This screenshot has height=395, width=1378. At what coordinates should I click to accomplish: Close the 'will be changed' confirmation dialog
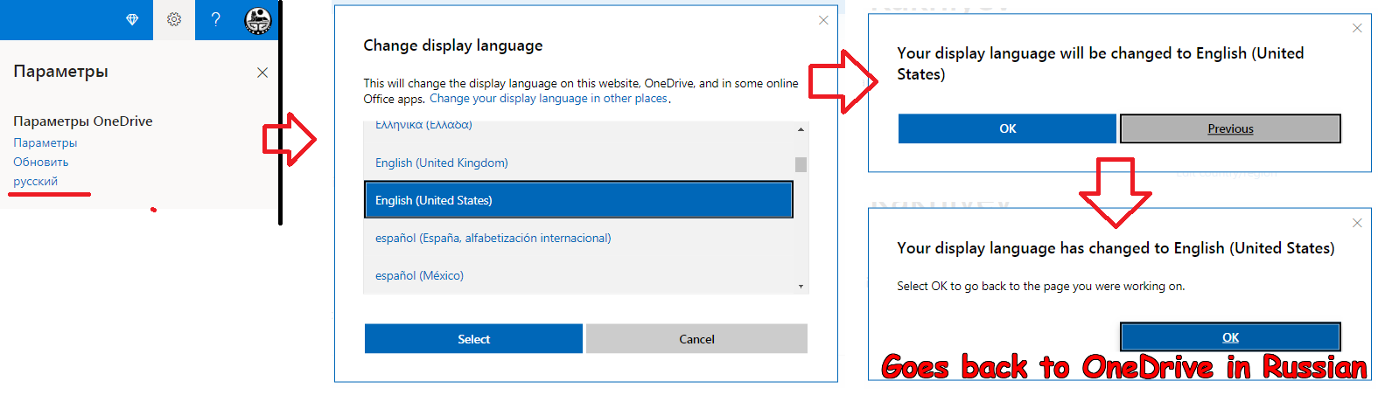1357,28
